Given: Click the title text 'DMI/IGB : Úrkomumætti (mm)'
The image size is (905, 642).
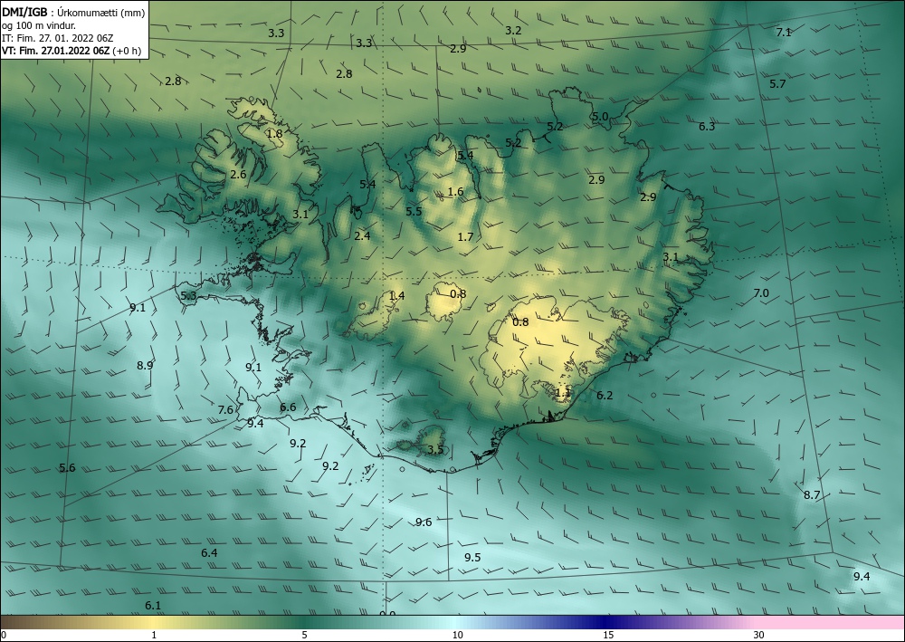Looking at the screenshot, I should coord(73,13).
